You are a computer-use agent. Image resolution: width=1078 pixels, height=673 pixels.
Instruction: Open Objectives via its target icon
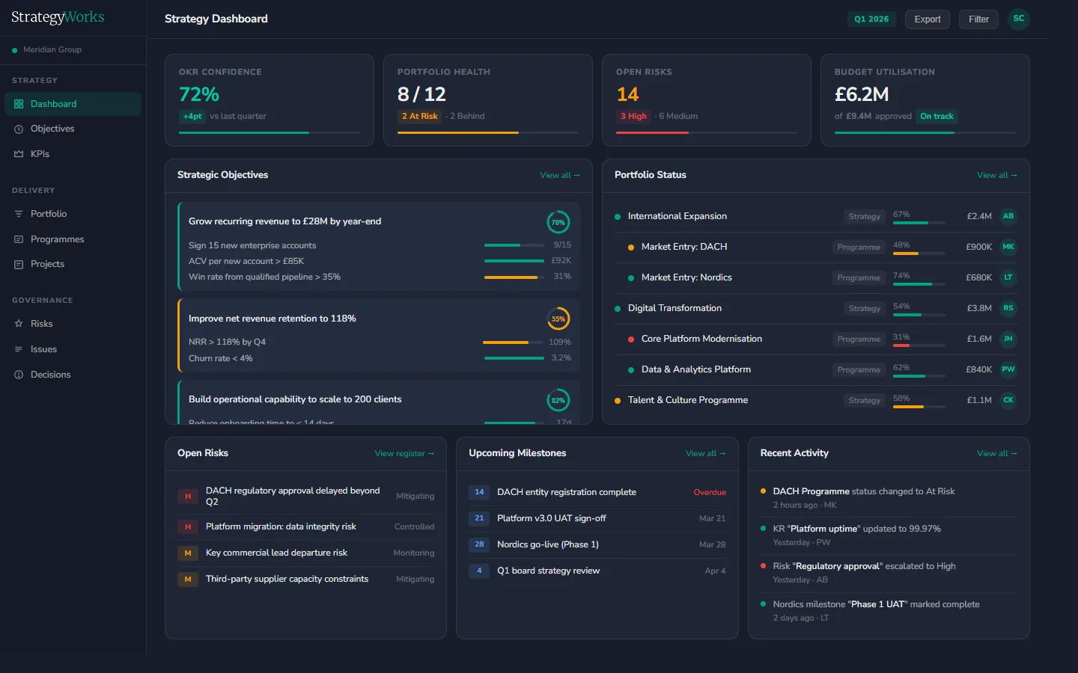[x=18, y=129]
